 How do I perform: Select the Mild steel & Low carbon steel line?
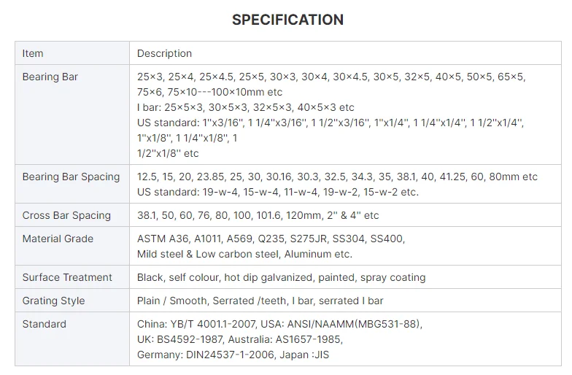coord(244,254)
